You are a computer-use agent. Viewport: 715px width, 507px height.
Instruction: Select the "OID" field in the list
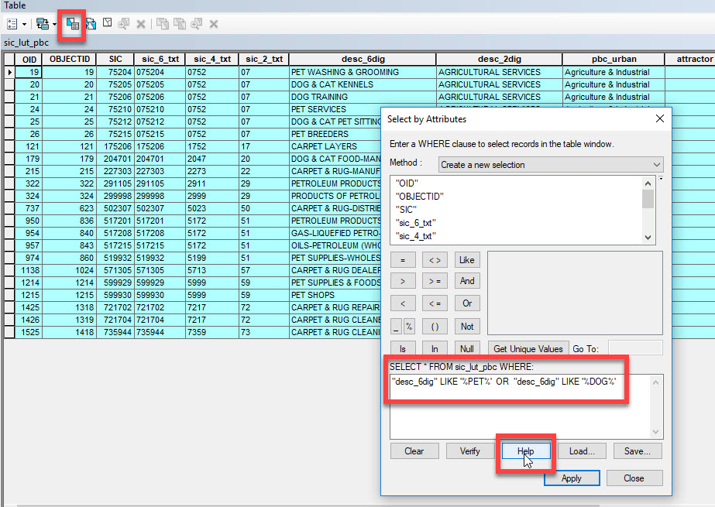click(x=407, y=183)
